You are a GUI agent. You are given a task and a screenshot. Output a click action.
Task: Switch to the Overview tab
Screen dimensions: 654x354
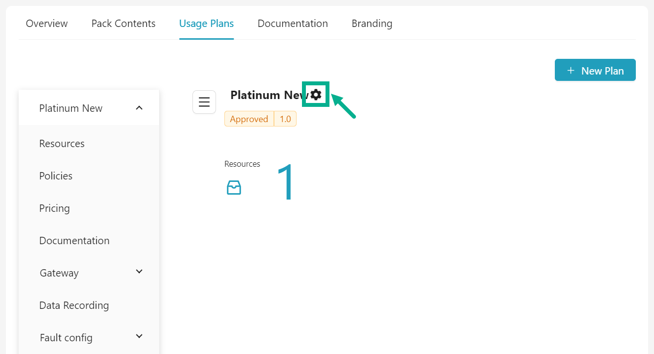(x=47, y=24)
